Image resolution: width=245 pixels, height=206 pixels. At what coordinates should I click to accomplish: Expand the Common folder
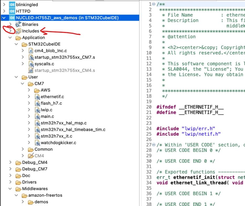click(23, 149)
